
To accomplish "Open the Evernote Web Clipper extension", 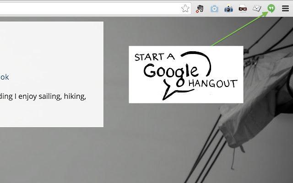I will (x=200, y=9).
